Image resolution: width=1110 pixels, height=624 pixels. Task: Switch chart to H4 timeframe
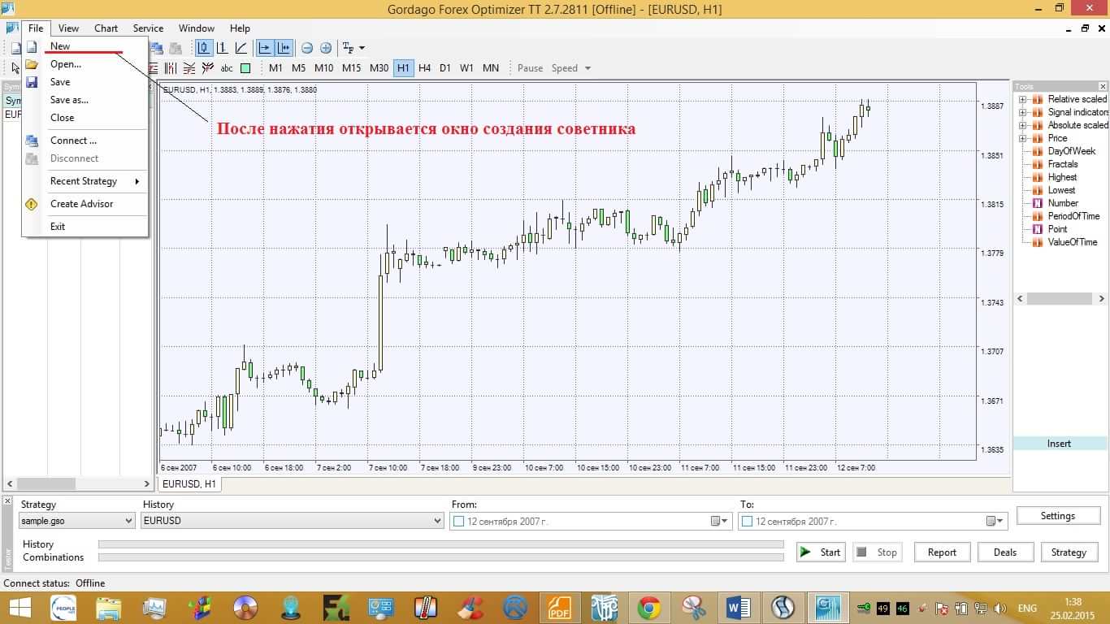point(425,68)
